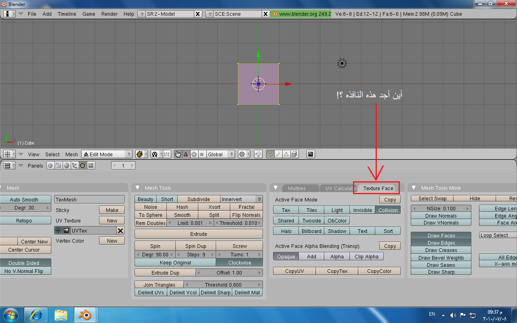Enable the Tex face mode

(x=286, y=210)
